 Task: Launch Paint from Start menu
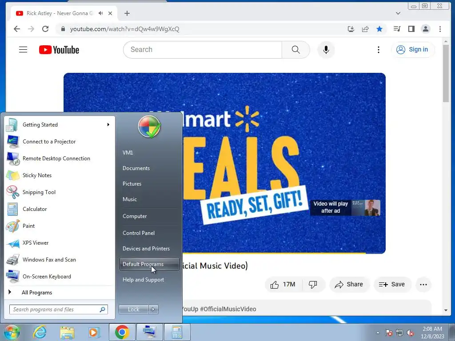tap(60, 226)
